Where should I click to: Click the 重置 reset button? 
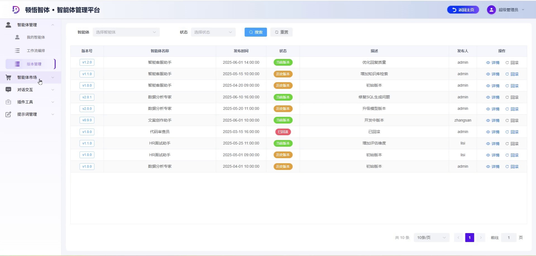pos(281,32)
